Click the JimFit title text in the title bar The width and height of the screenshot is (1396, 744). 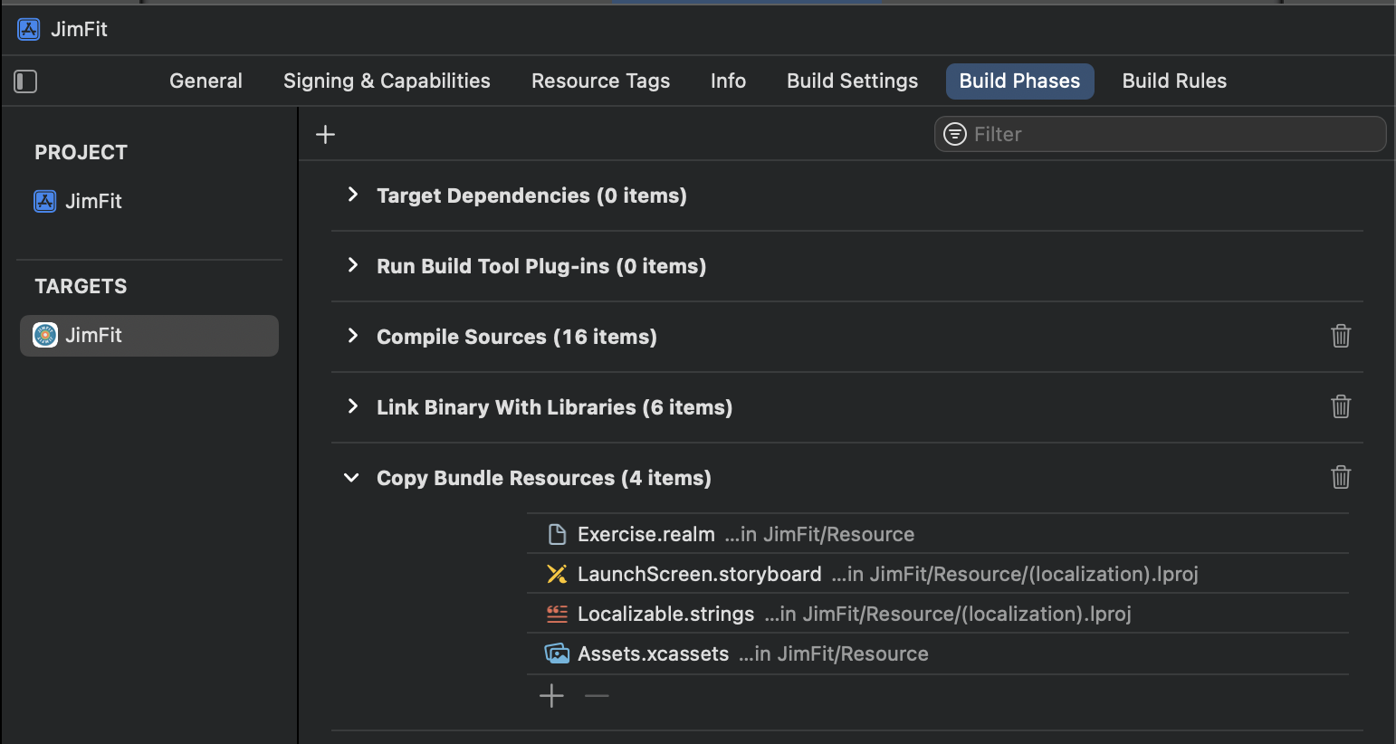coord(79,29)
